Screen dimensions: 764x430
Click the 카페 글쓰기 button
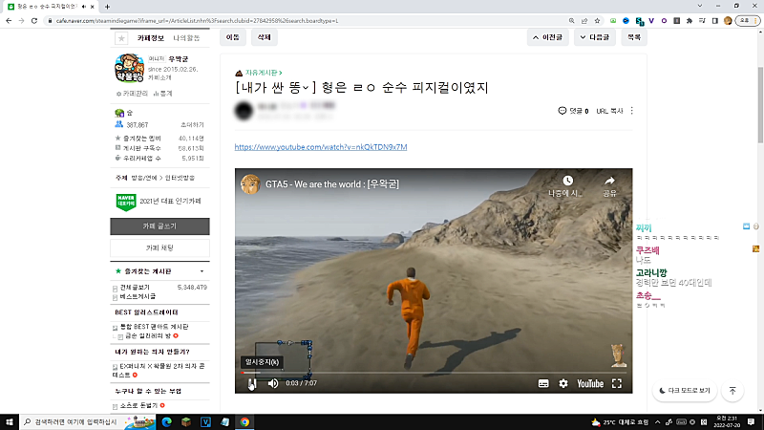[159, 226]
